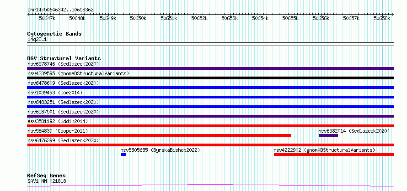This screenshot has width=407, height=191.
Task: Select the blue bar below nsv6478609
Action: pyautogui.click(x=210, y=88)
